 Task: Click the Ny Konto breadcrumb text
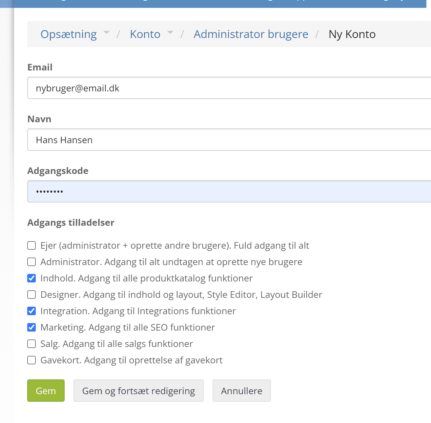(352, 34)
